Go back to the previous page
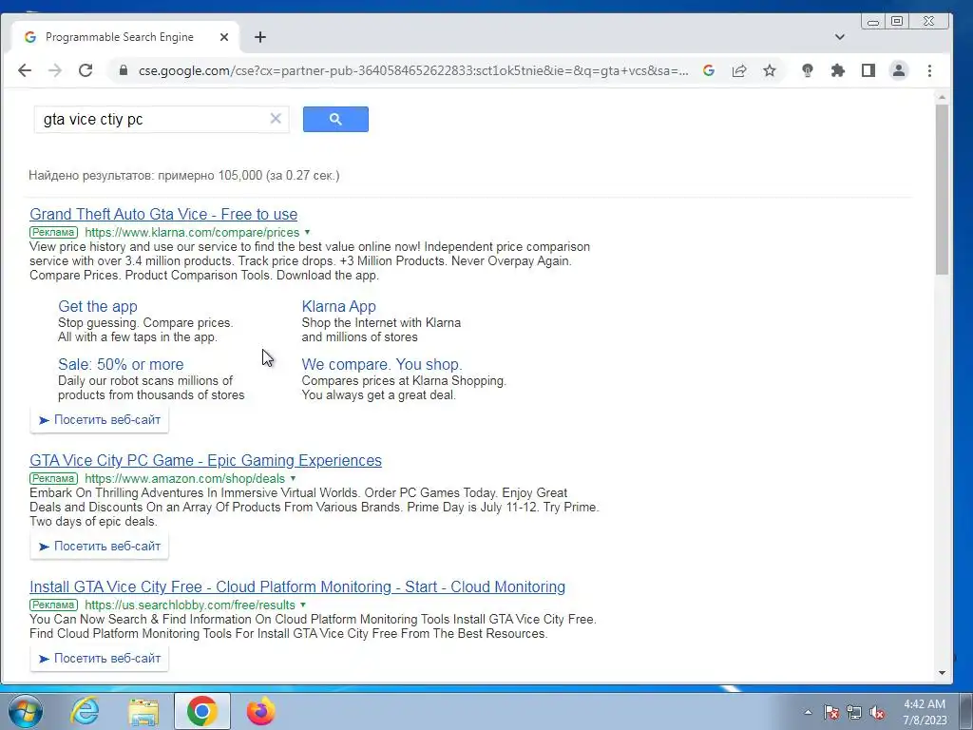Viewport: 973px width, 730px height. (24, 70)
